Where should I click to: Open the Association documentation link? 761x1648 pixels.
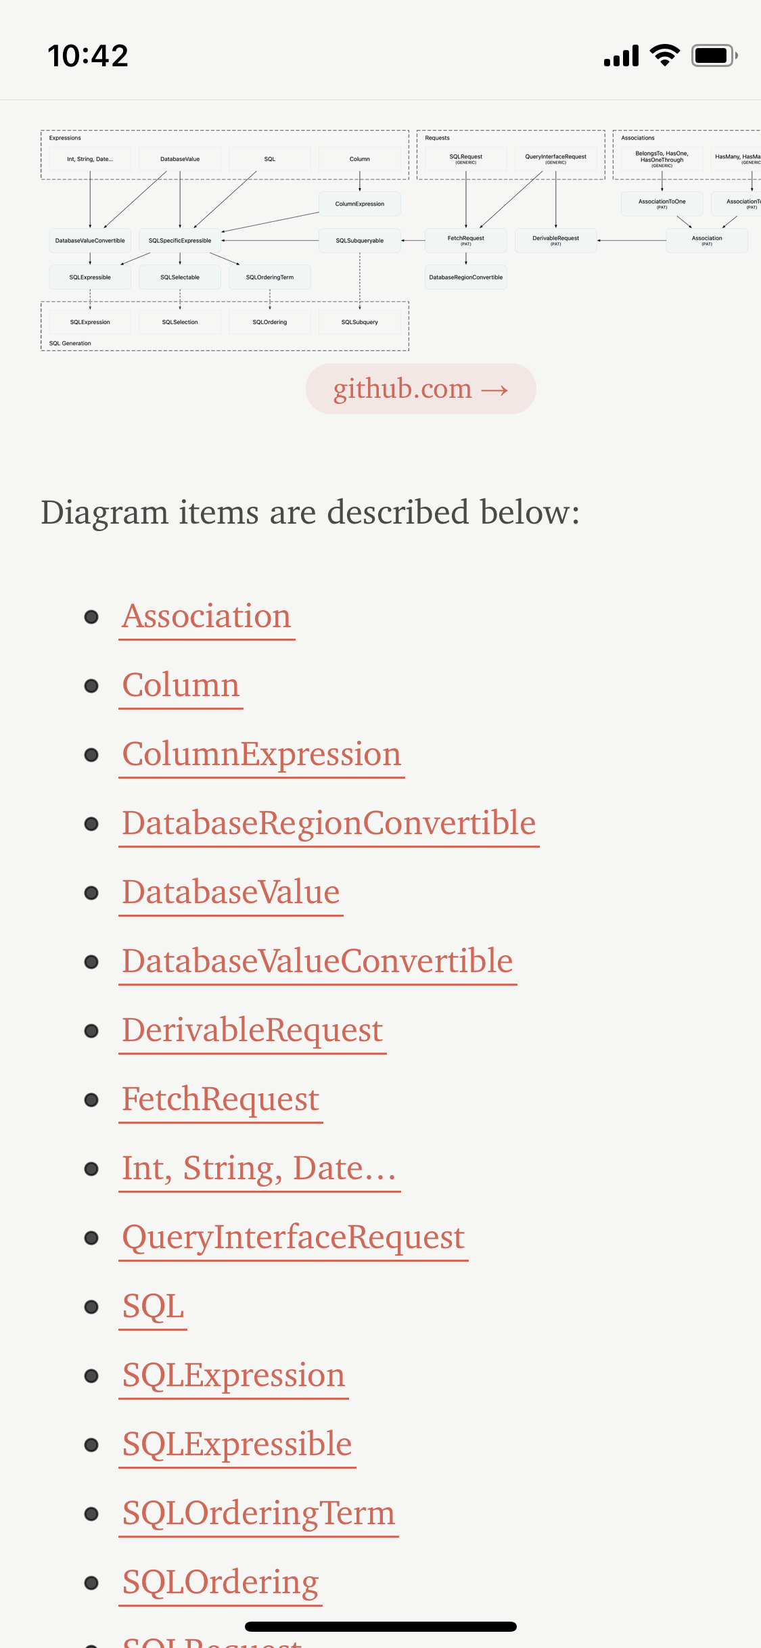206,616
